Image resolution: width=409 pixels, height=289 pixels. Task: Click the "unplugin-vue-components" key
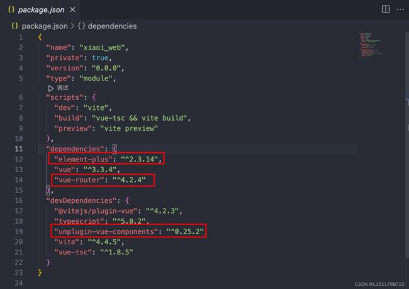click(x=106, y=231)
